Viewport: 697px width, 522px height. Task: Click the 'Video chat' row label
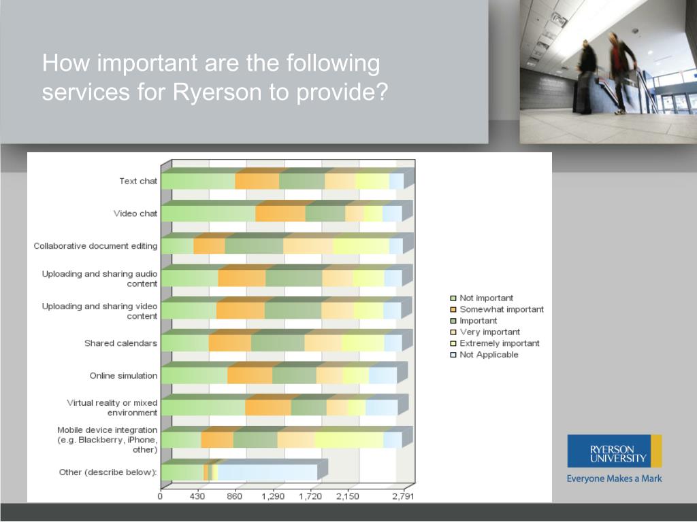135,213
